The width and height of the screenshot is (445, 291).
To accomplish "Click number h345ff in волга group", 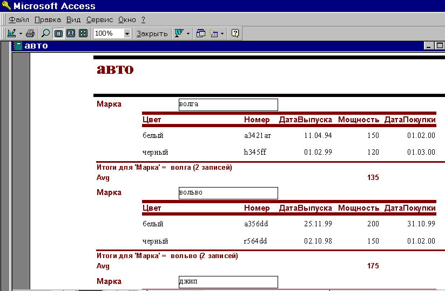I will click(x=255, y=152).
